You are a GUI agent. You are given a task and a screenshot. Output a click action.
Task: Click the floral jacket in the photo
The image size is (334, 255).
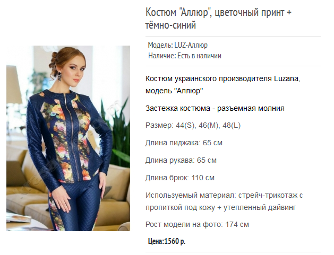(69, 136)
